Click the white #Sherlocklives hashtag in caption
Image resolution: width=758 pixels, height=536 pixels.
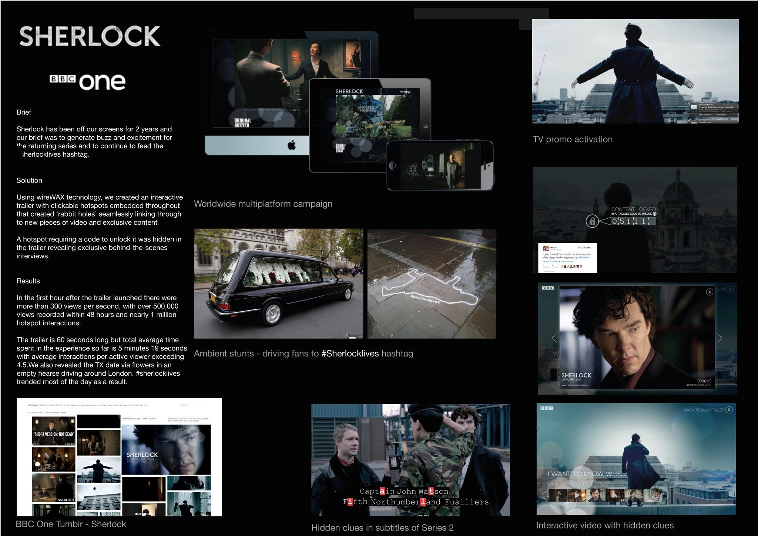pos(350,354)
